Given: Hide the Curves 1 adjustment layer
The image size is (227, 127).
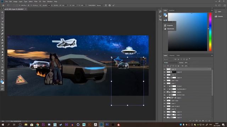Looking at the screenshot, I should click(x=165, y=86).
